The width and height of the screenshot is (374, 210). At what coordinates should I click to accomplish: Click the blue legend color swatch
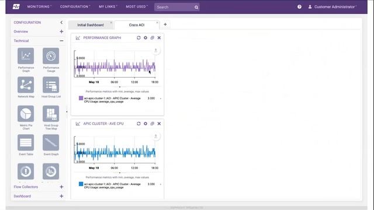tap(81, 184)
